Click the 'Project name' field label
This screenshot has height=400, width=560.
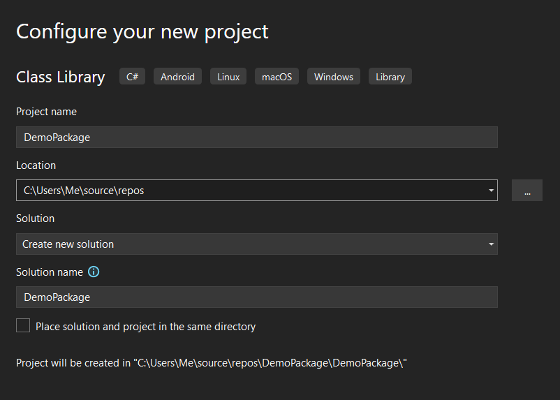(x=46, y=112)
